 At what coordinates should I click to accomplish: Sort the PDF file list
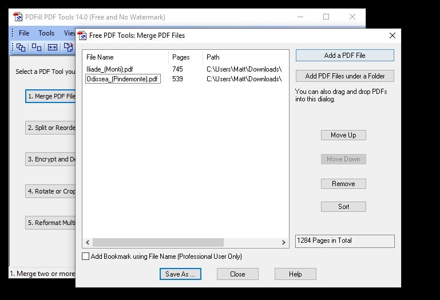pyautogui.click(x=343, y=207)
